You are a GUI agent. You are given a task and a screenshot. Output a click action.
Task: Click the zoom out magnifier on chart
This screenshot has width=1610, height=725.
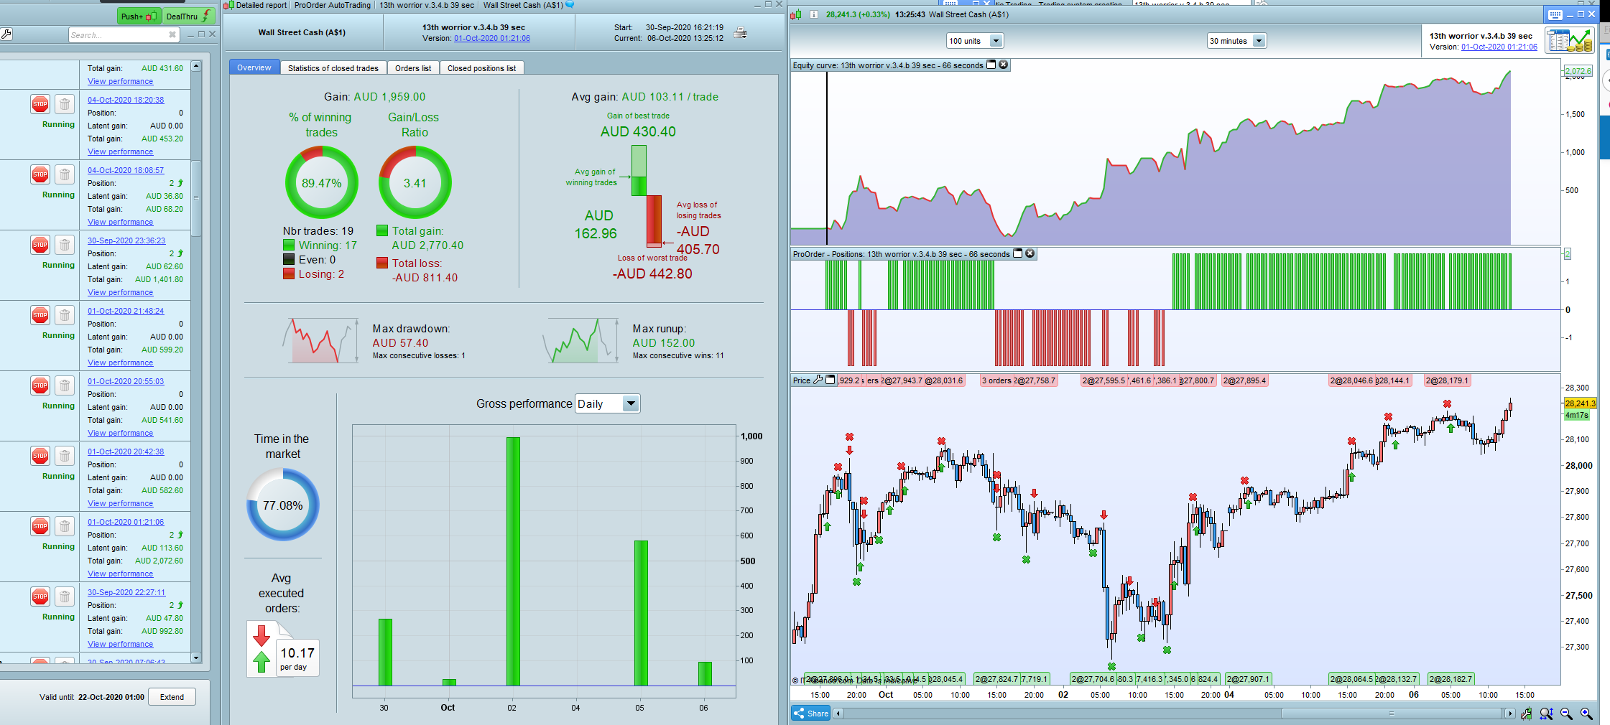1566,714
